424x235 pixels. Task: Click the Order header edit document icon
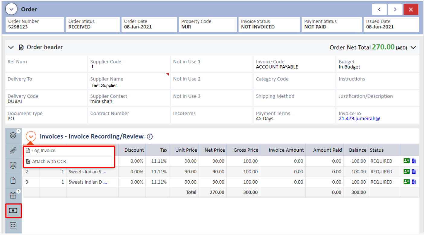tap(21, 47)
